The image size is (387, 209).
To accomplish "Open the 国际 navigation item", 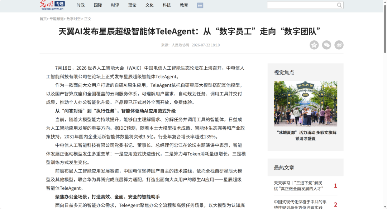I will tap(98, 5).
